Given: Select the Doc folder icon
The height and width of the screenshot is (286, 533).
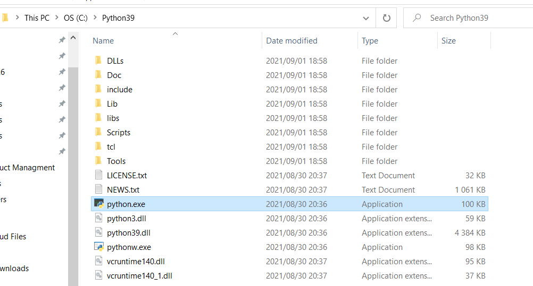Looking at the screenshot, I should pos(98,75).
